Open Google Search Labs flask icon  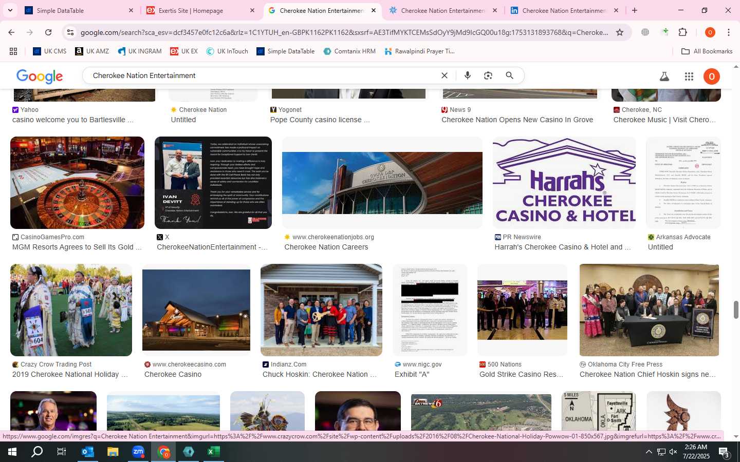tap(664, 76)
